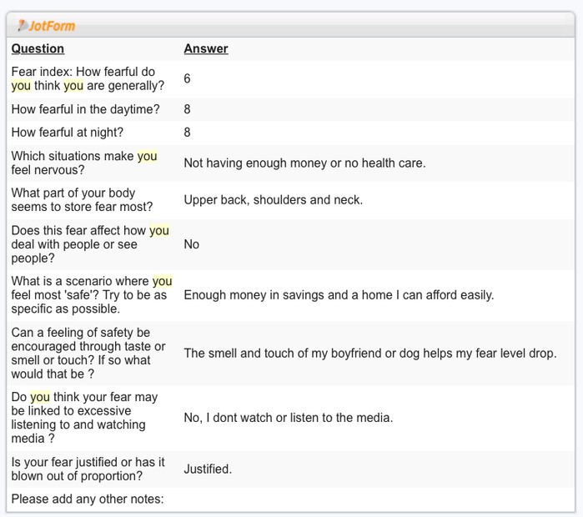Click the Answer column header
Screen dimensions: 583x517
(206, 48)
